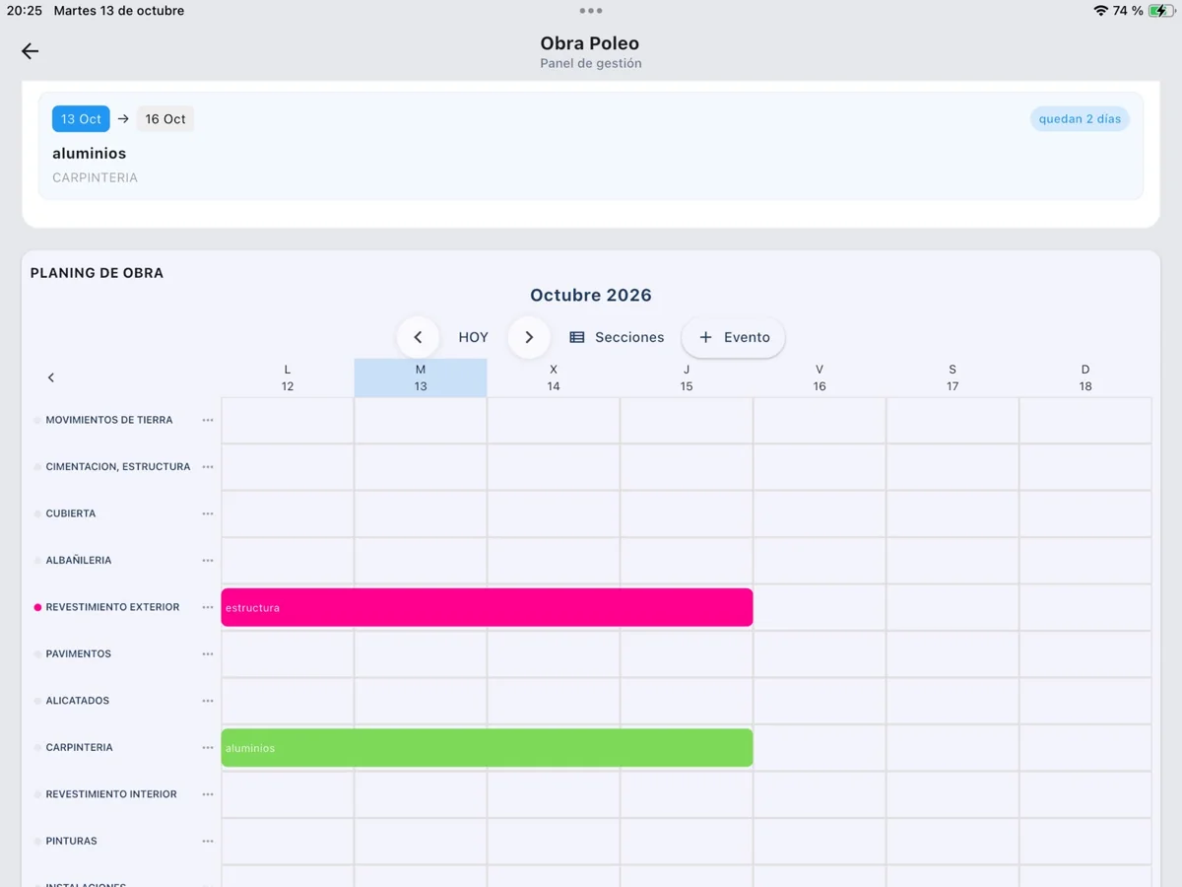The height and width of the screenshot is (887, 1182).
Task: Open options for CUBIERTA row
Action: click(208, 513)
